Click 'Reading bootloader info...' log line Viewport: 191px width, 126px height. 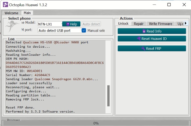[31, 55]
